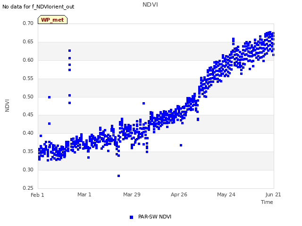Click the 0.40 y-axis tick label
This screenshot has width=302, height=226.
[x=28, y=133]
